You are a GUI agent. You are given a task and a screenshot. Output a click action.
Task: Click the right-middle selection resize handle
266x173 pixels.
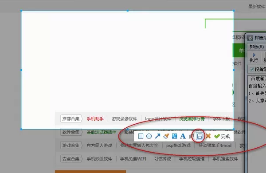coord(234,70)
